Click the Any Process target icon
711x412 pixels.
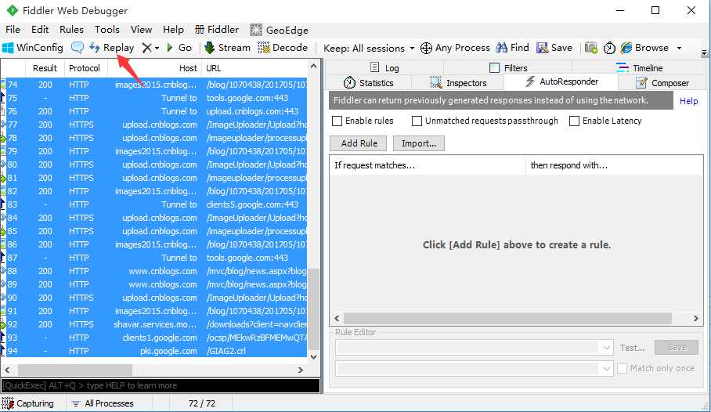coord(455,48)
